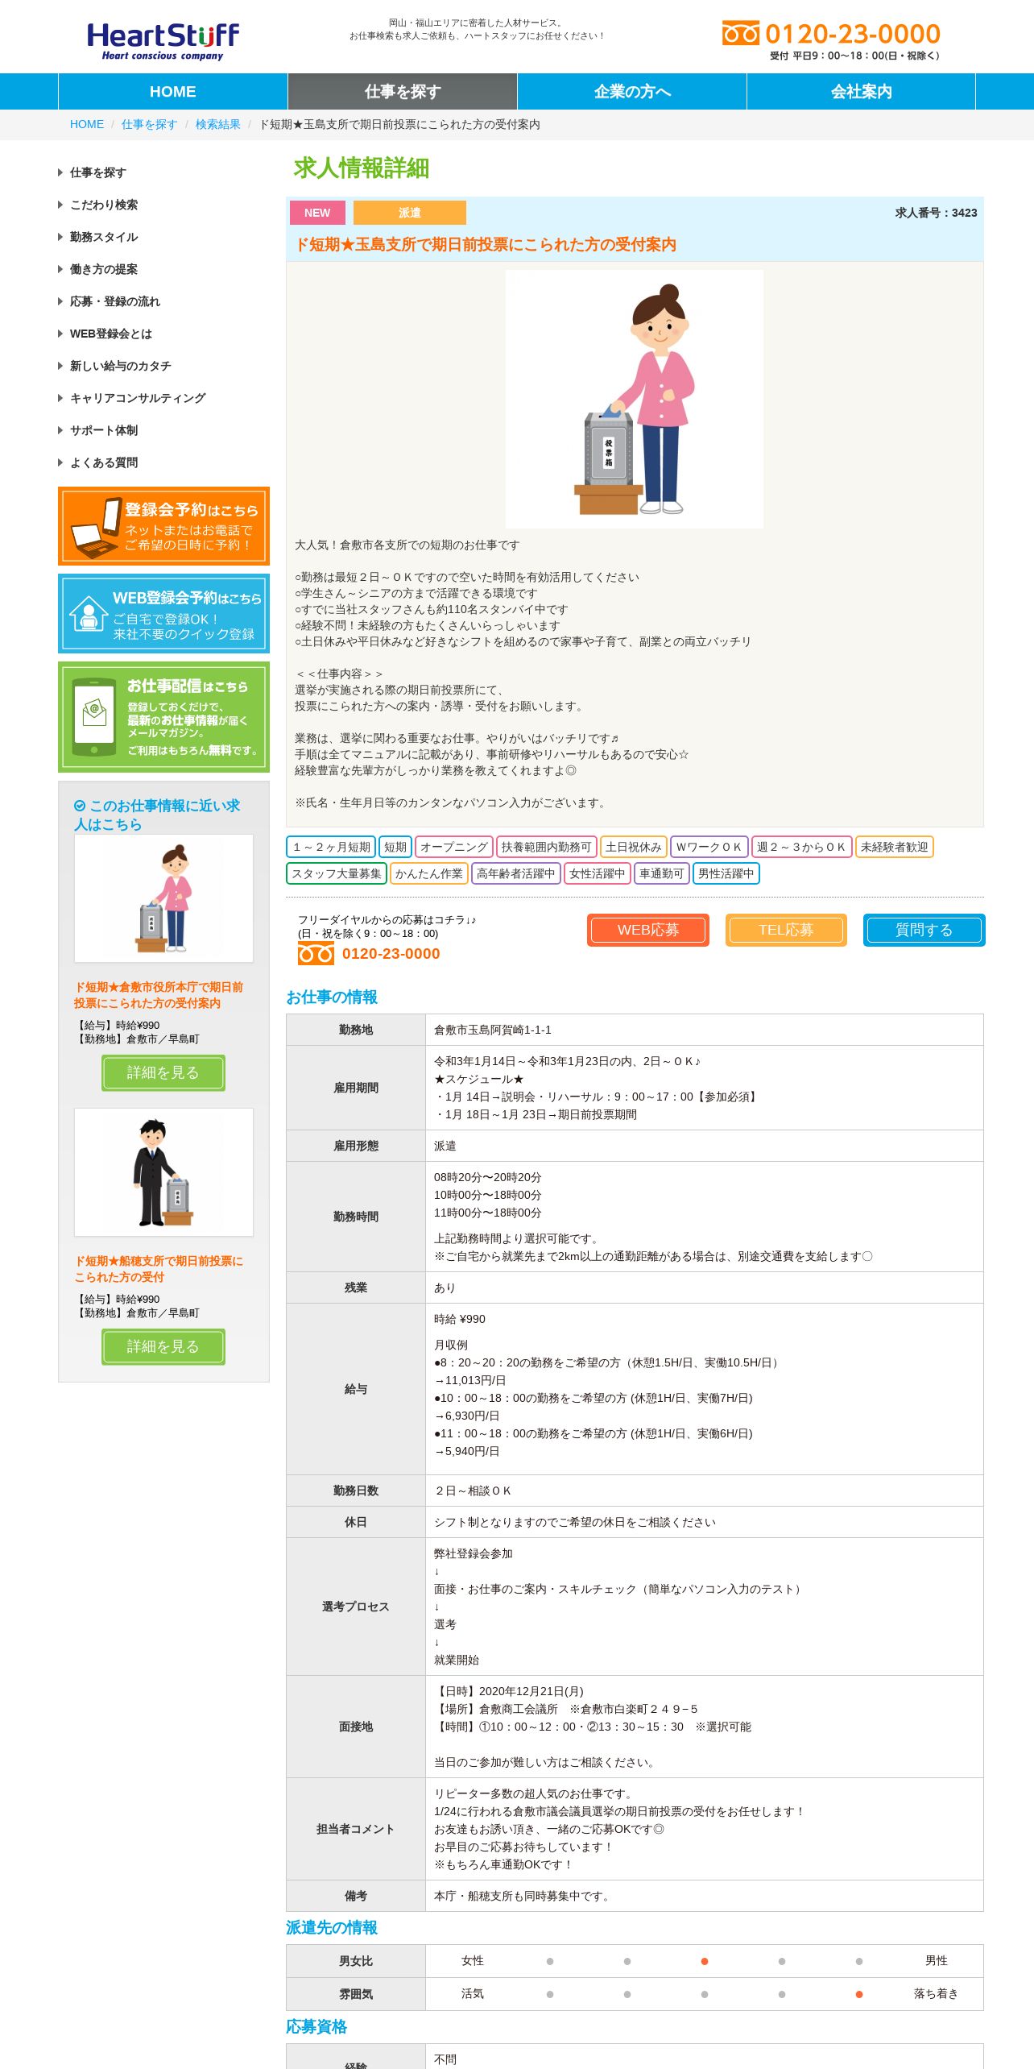Open sidebar item サポート体制

(x=104, y=430)
